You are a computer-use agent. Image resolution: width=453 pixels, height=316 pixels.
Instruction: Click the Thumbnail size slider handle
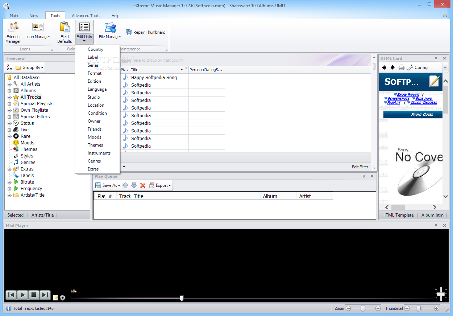[419, 308]
